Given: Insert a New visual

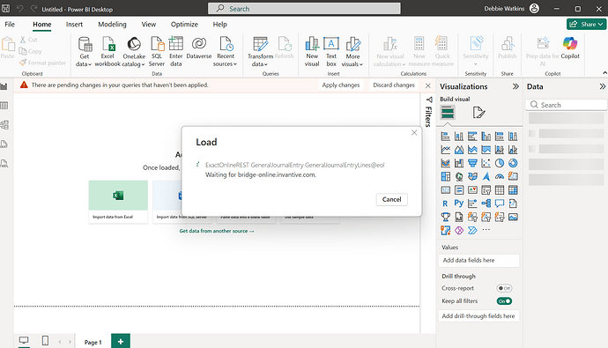Looking at the screenshot, I should click(x=312, y=52).
